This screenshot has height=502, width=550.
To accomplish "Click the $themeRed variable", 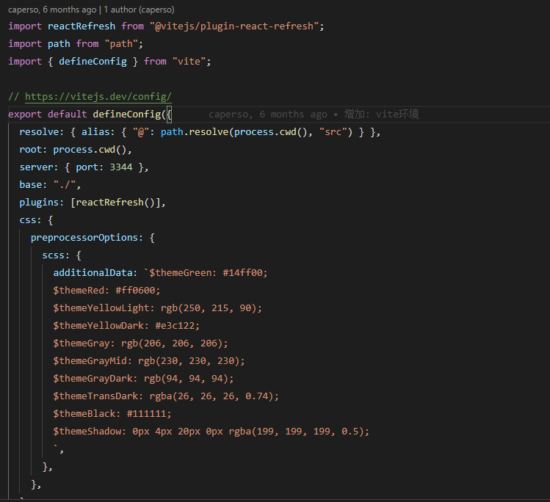I will click(79, 290).
